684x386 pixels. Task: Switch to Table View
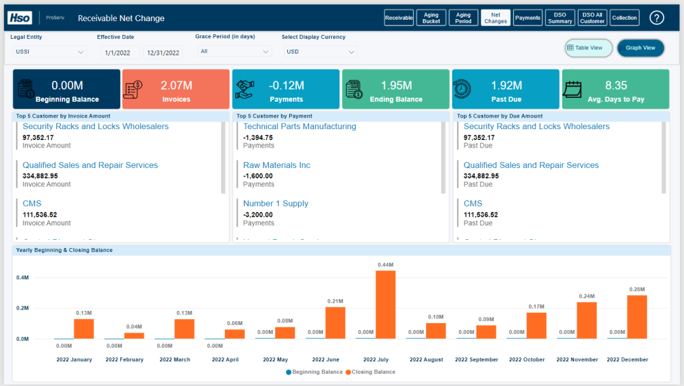588,48
